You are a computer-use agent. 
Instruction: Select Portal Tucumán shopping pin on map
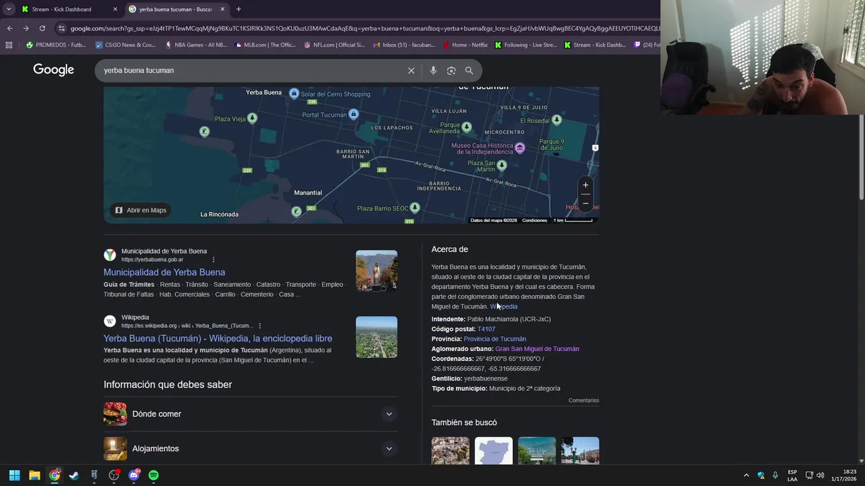tap(353, 114)
